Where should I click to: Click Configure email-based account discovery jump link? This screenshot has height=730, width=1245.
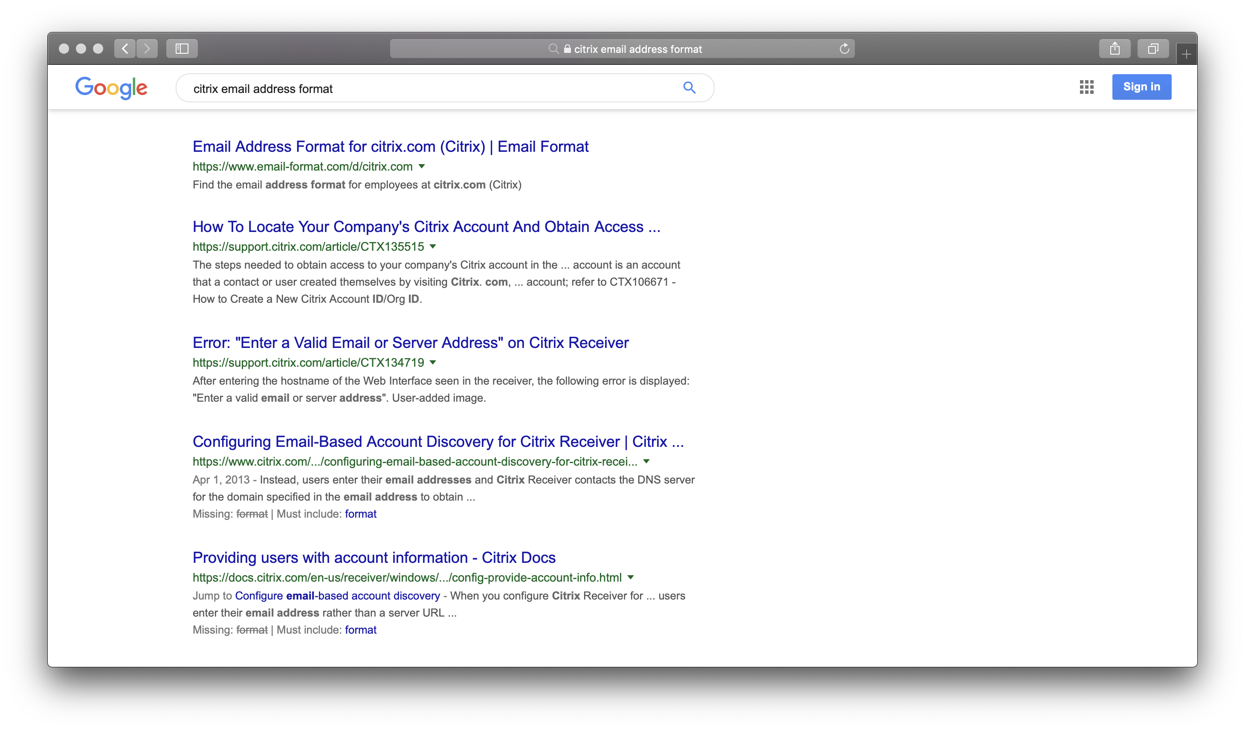point(337,596)
